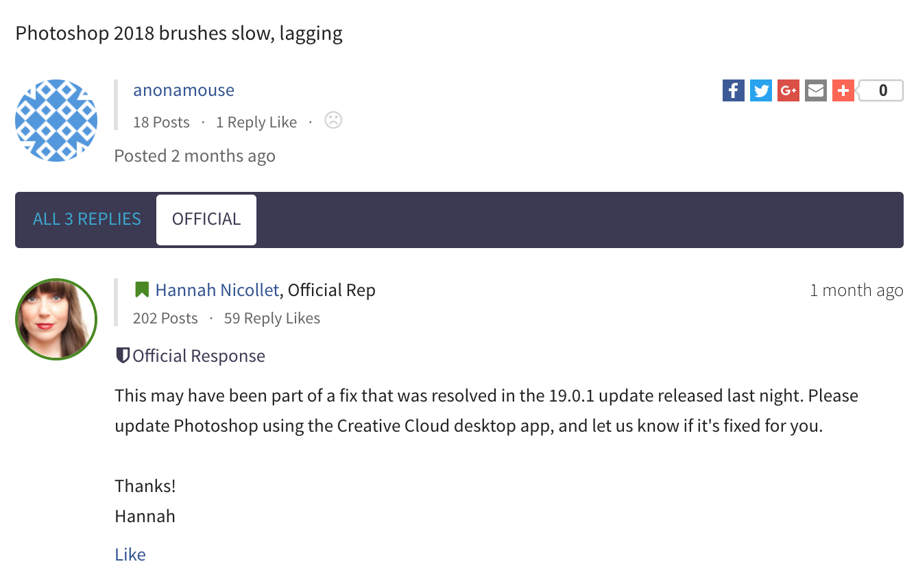
Task: Share the post on Twitter
Action: click(x=760, y=90)
